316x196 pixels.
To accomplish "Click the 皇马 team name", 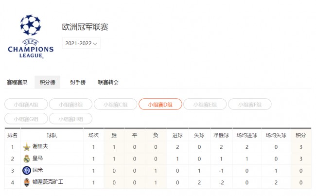I will (x=38, y=158).
